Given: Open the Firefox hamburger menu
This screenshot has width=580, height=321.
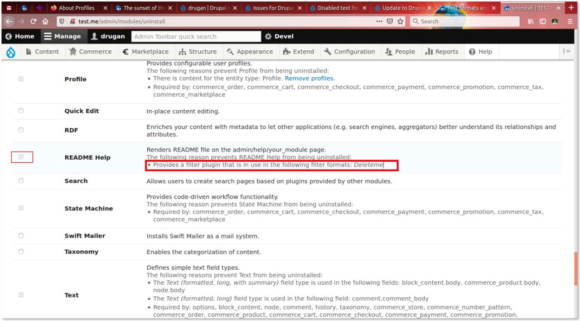Looking at the screenshot, I should coord(570,21).
